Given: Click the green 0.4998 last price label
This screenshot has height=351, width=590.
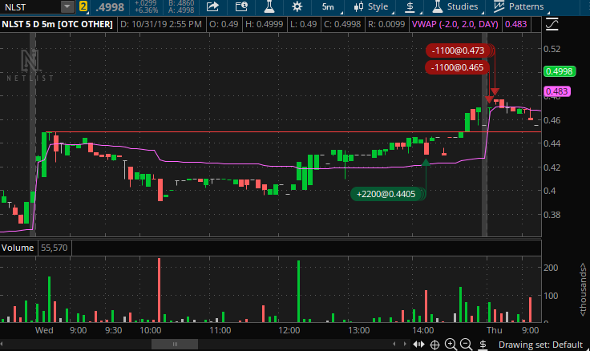Looking at the screenshot, I should [x=560, y=71].
